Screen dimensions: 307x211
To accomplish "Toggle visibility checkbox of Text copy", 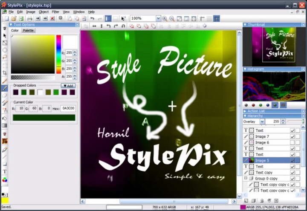I will (293, 173).
